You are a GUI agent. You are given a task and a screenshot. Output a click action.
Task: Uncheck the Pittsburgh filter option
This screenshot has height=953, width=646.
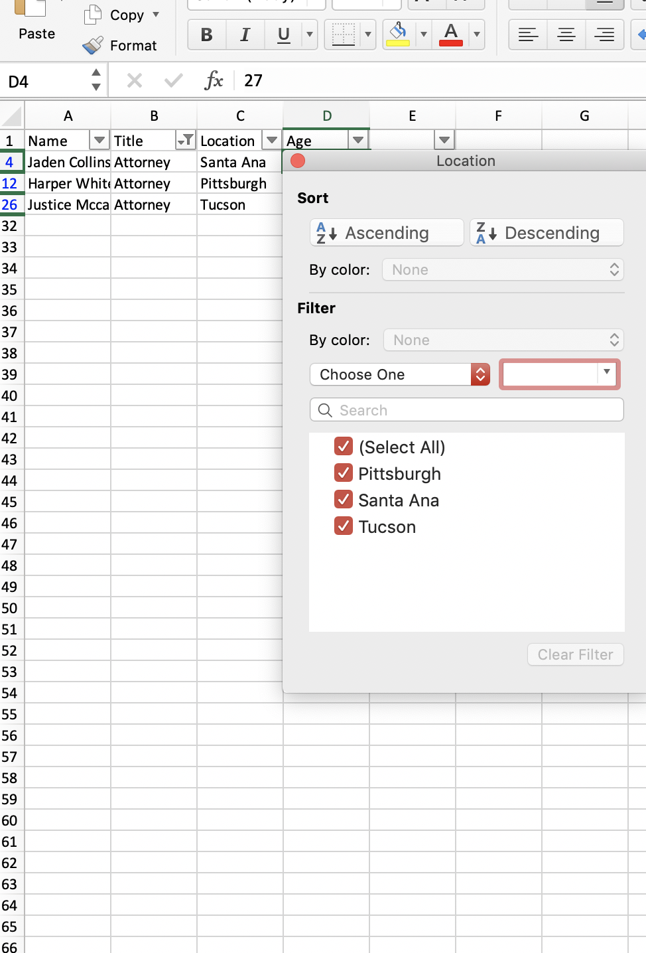tap(343, 473)
